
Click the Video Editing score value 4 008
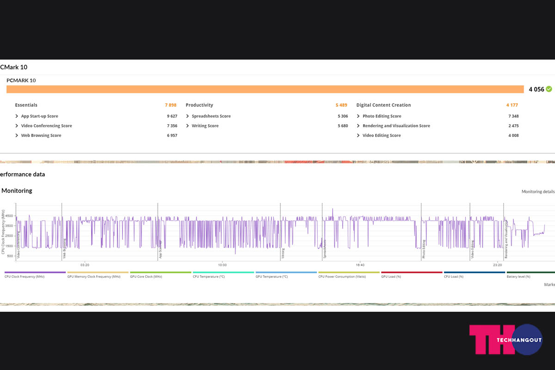pos(513,136)
